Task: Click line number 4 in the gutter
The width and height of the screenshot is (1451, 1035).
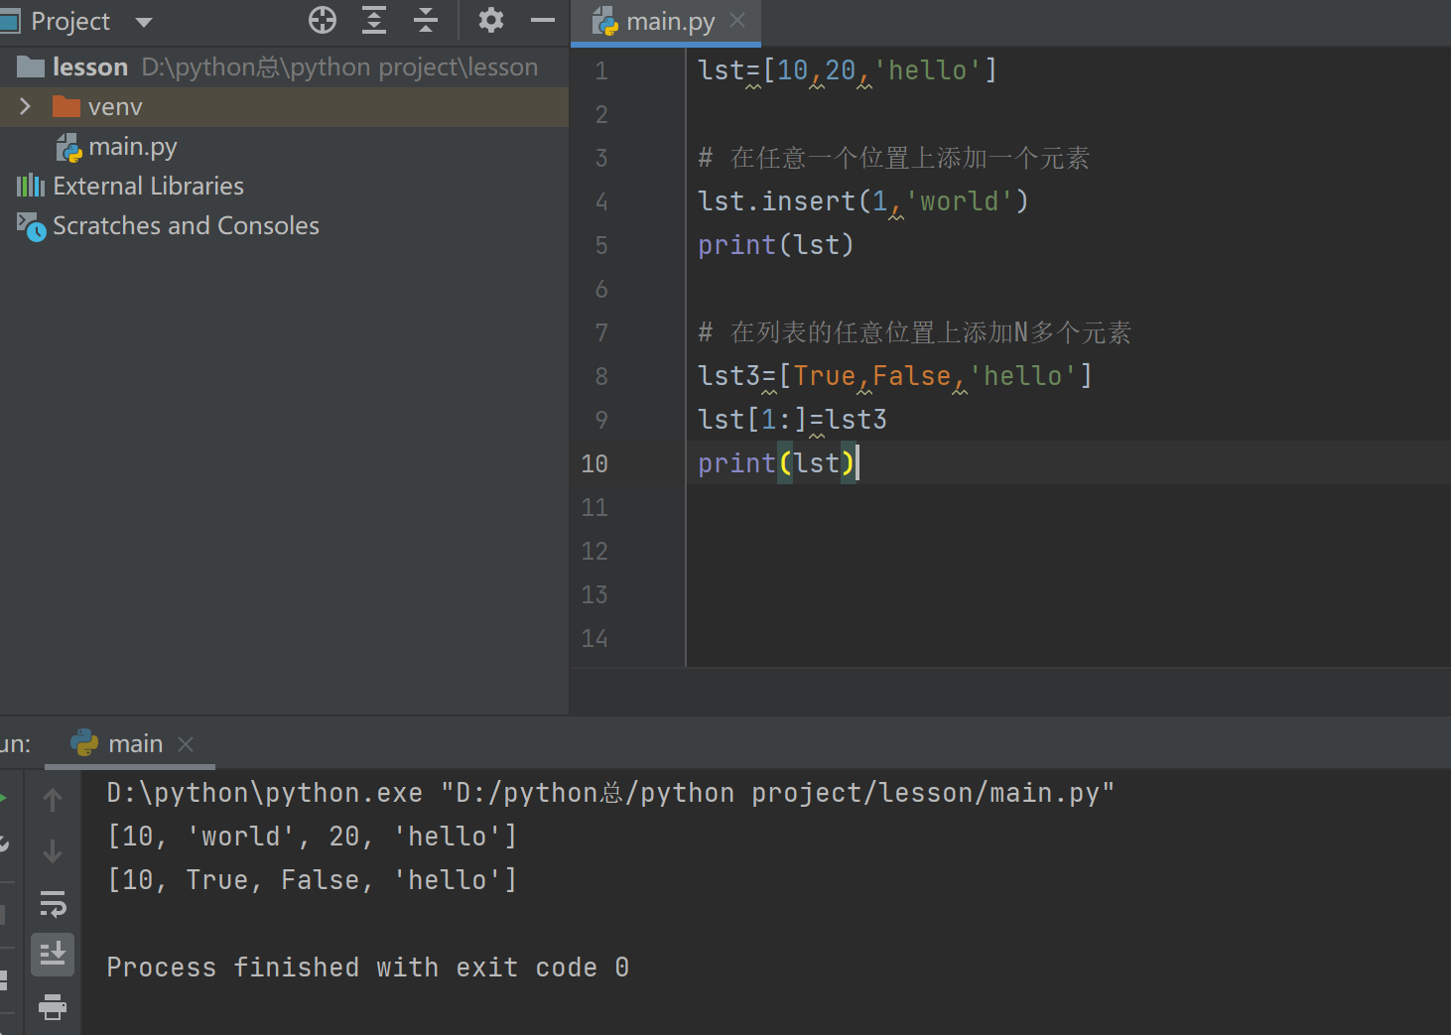Action: [601, 201]
